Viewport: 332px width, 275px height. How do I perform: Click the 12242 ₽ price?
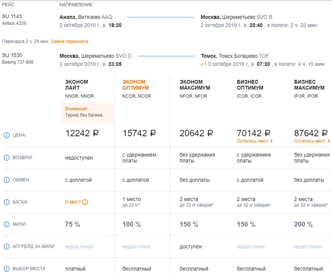[82, 133]
